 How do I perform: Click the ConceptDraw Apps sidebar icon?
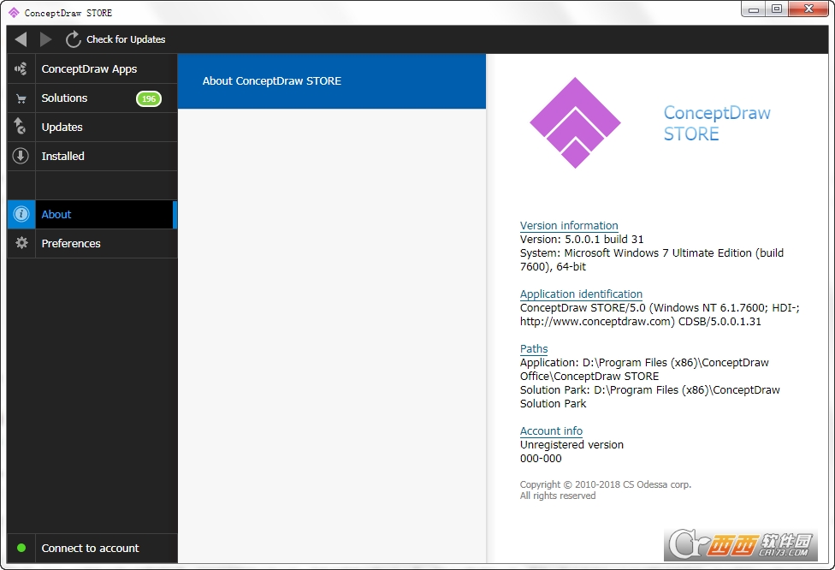click(x=21, y=68)
